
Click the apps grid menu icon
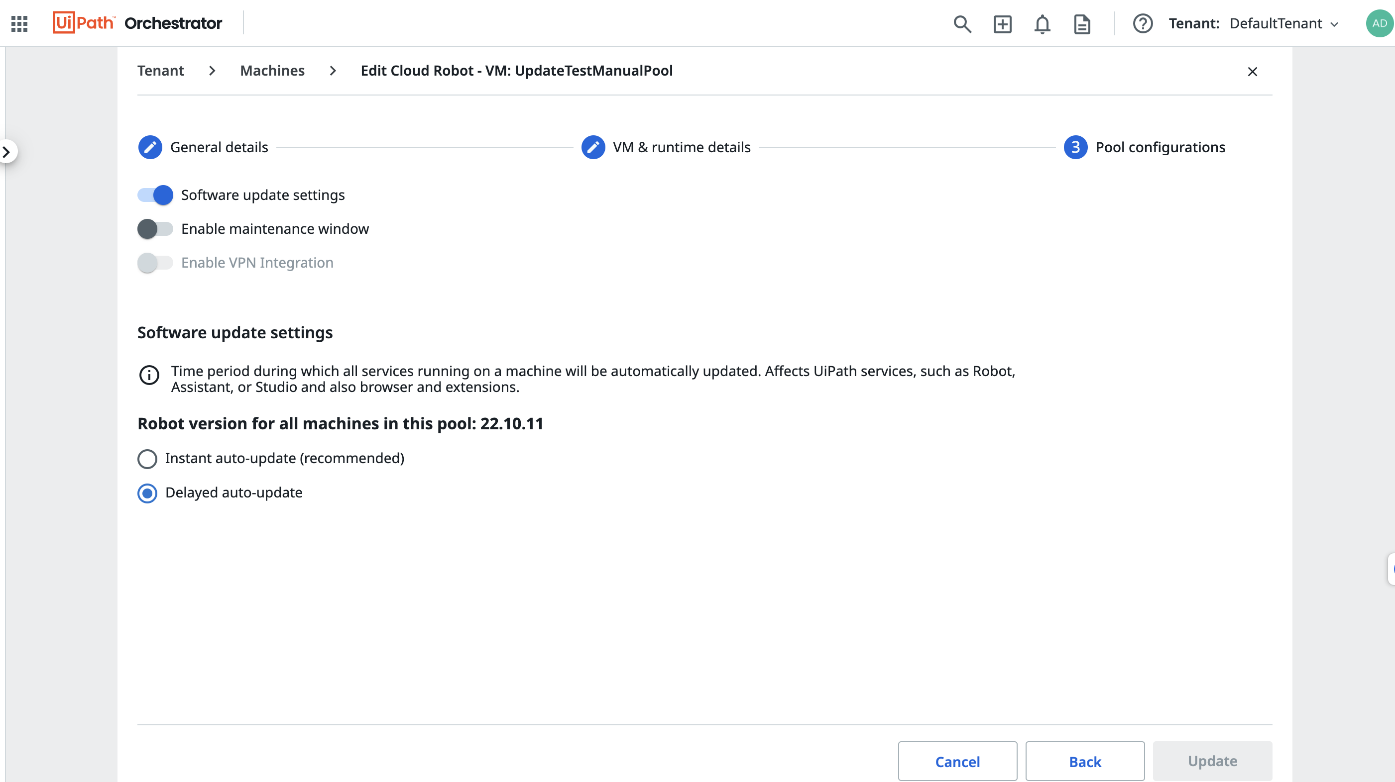19,23
